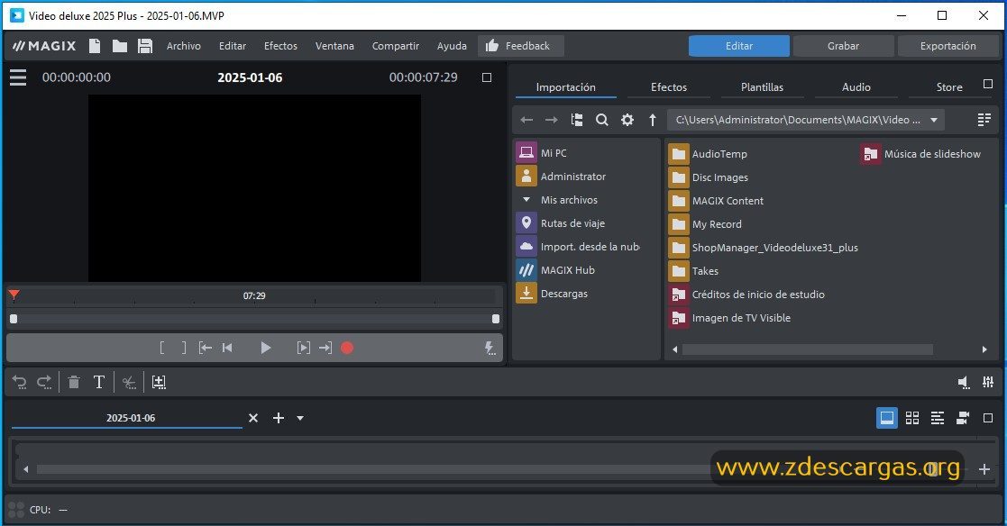This screenshot has width=1007, height=526.
Task: Open the Archivo menu
Action: [x=184, y=46]
